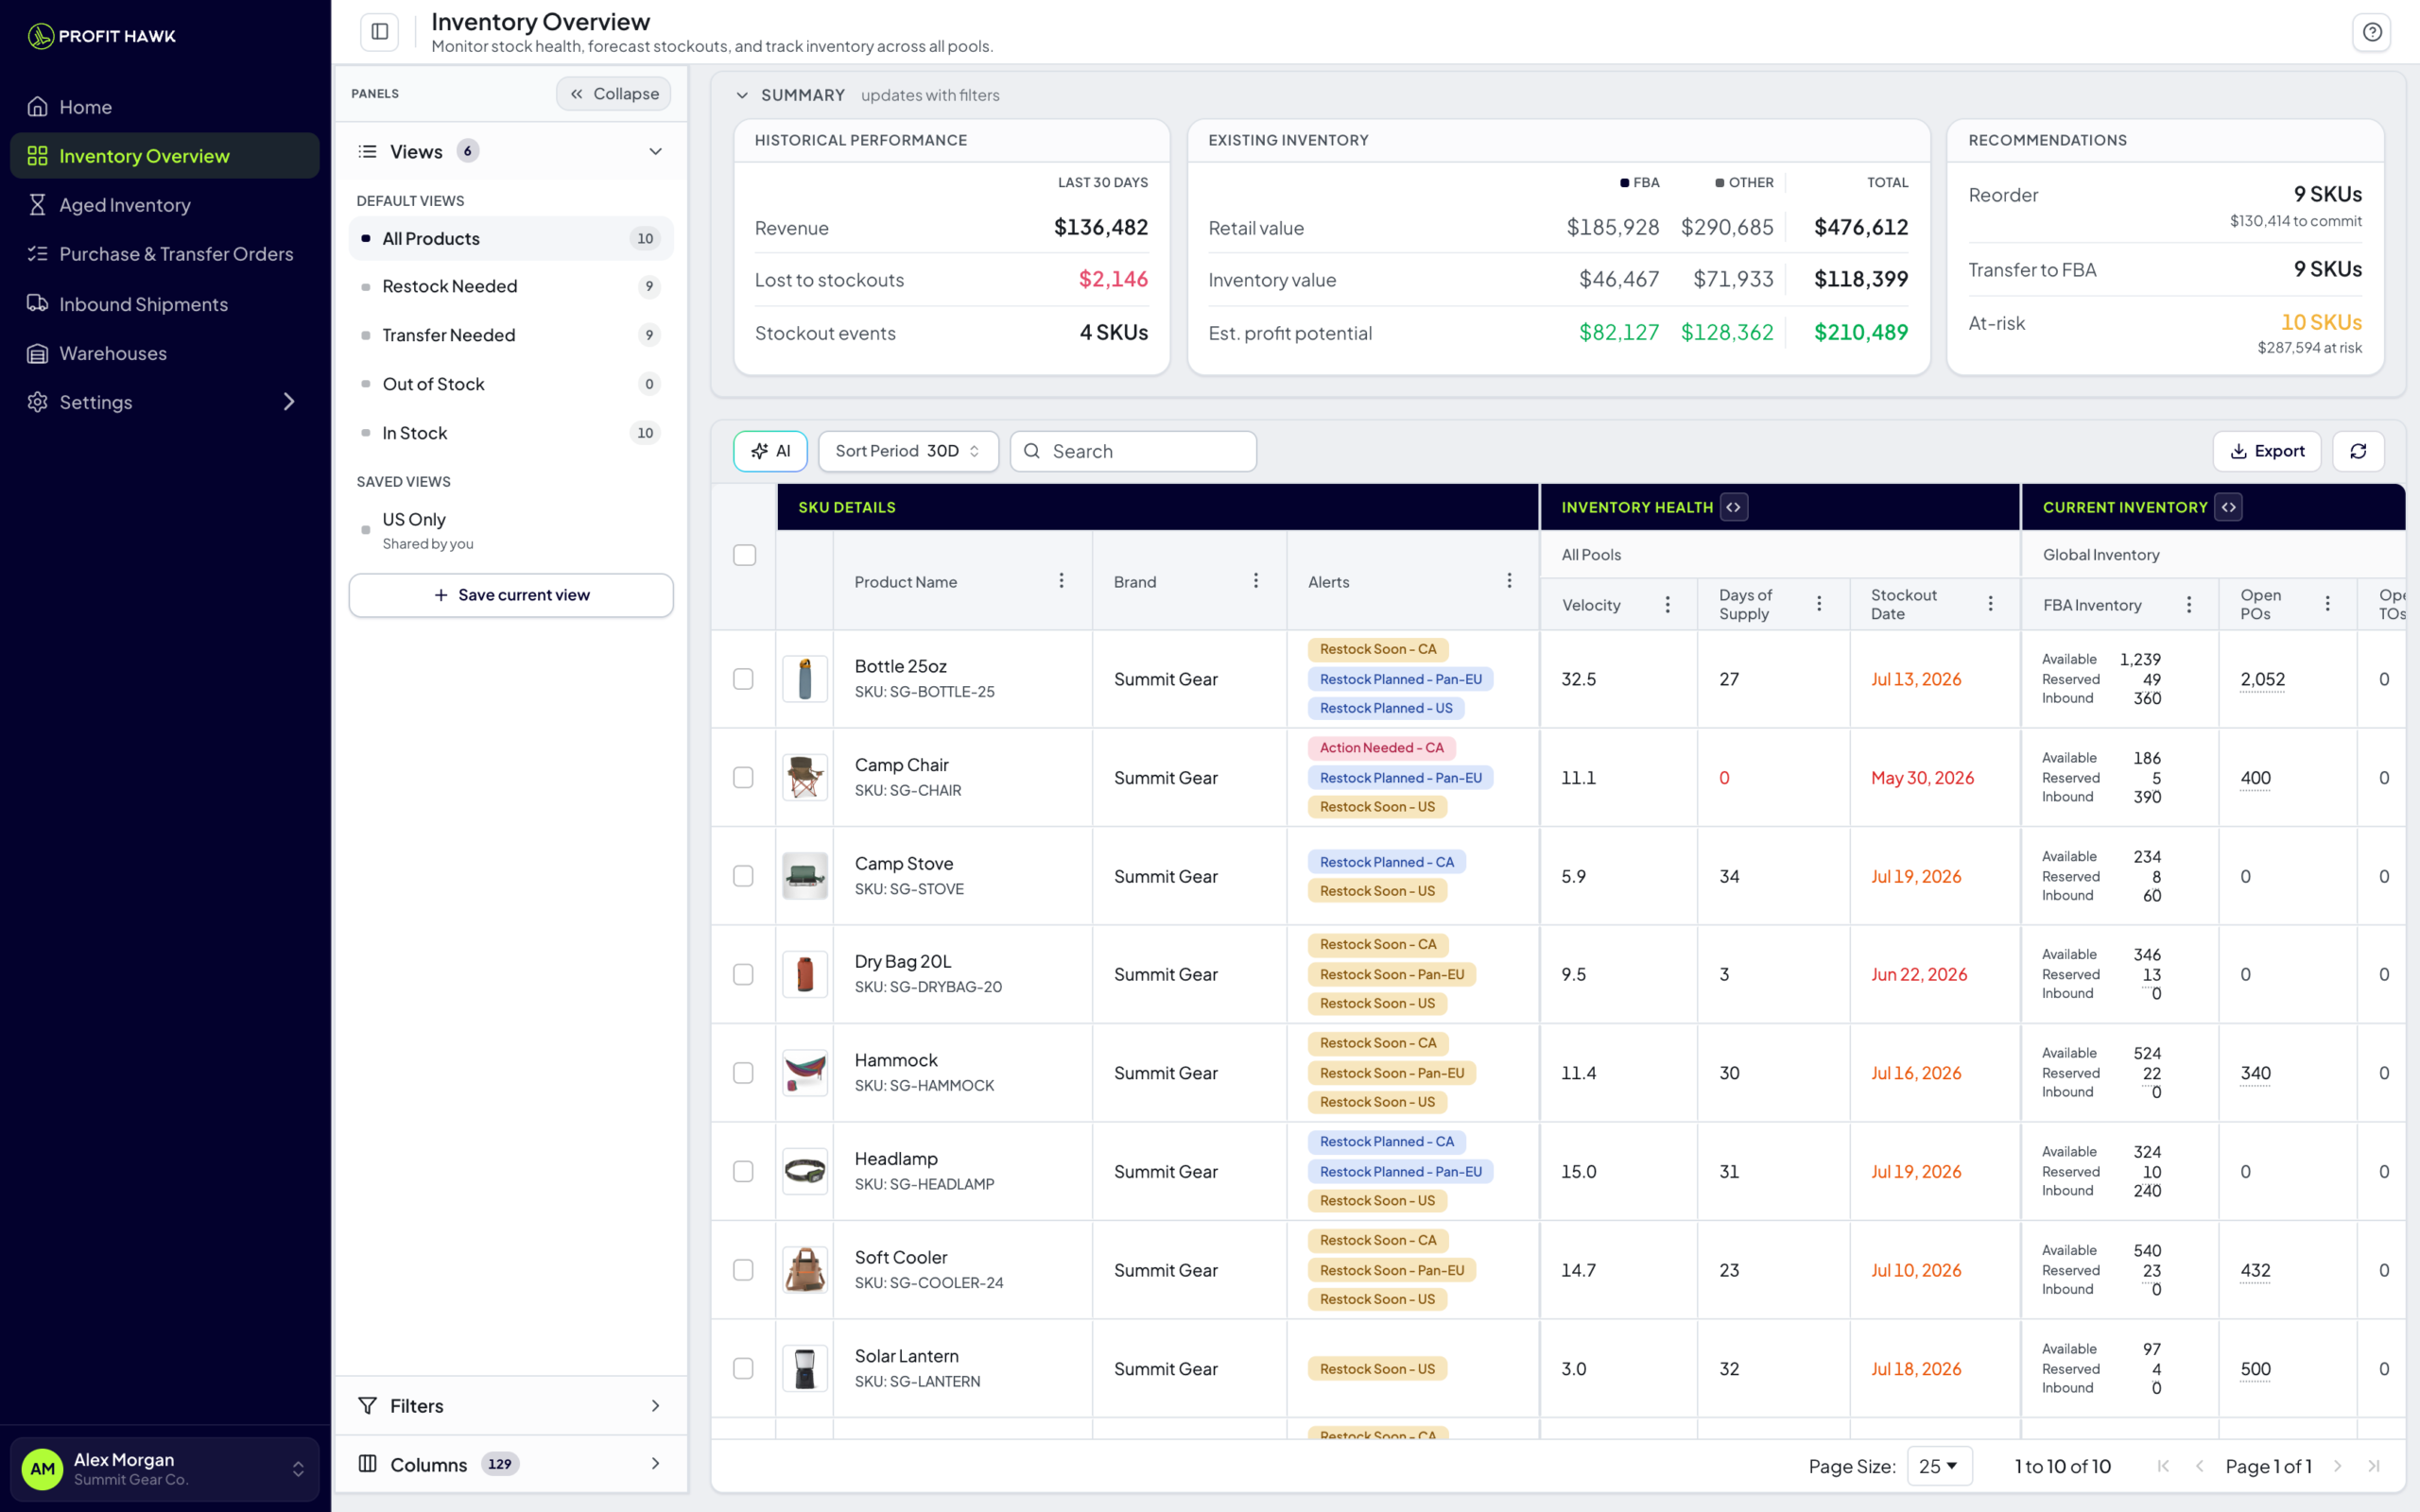The image size is (2420, 1512).
Task: Check the Camp Chair row checkbox
Action: (x=743, y=777)
